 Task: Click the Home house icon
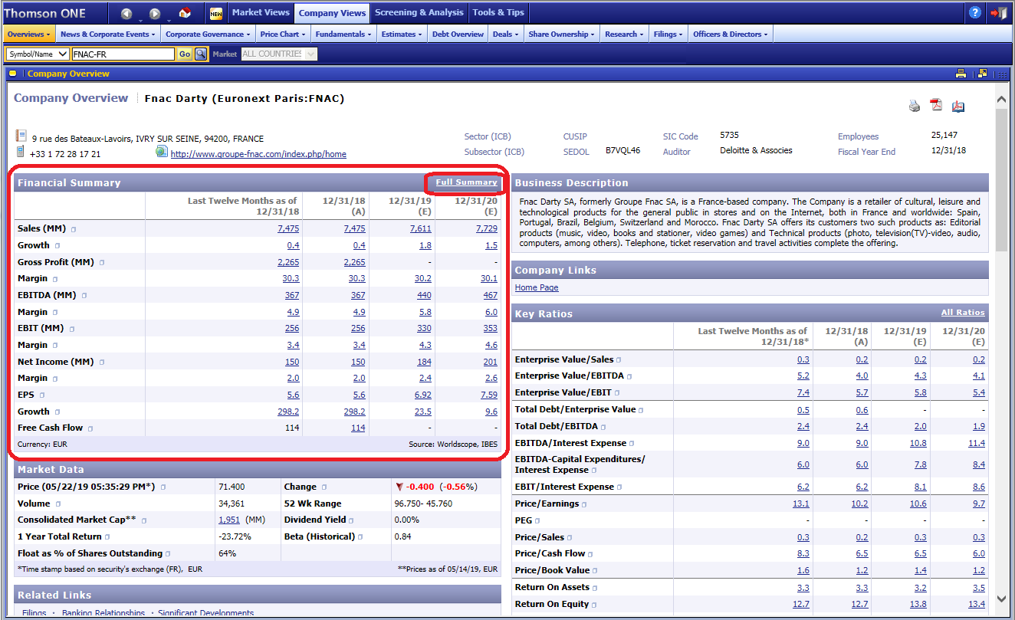185,13
